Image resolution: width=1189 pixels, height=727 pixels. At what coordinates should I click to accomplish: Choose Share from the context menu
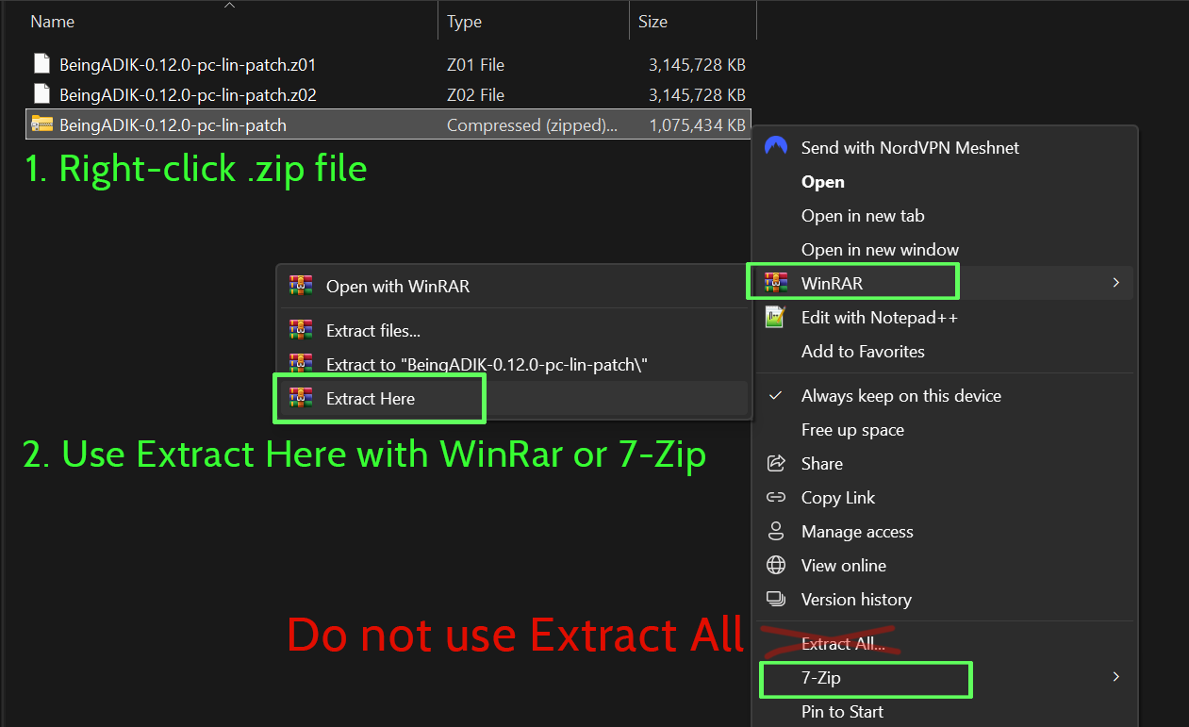(x=822, y=463)
